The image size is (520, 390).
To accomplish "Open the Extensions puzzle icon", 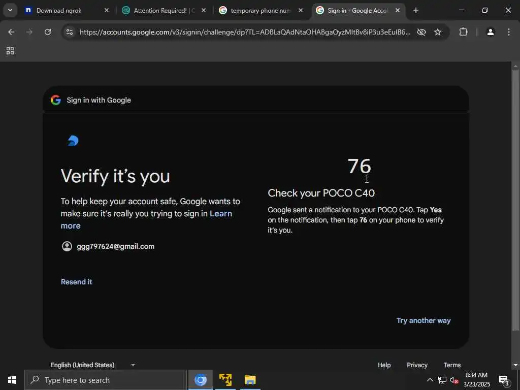I will (x=463, y=32).
